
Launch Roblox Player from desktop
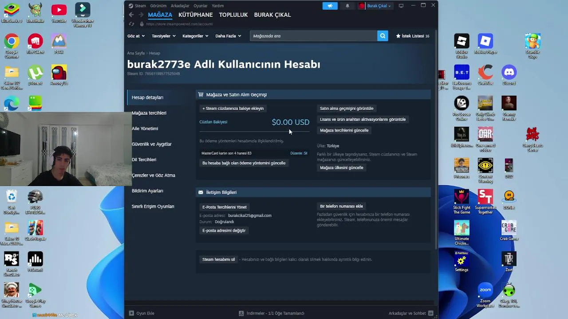[x=485, y=44]
